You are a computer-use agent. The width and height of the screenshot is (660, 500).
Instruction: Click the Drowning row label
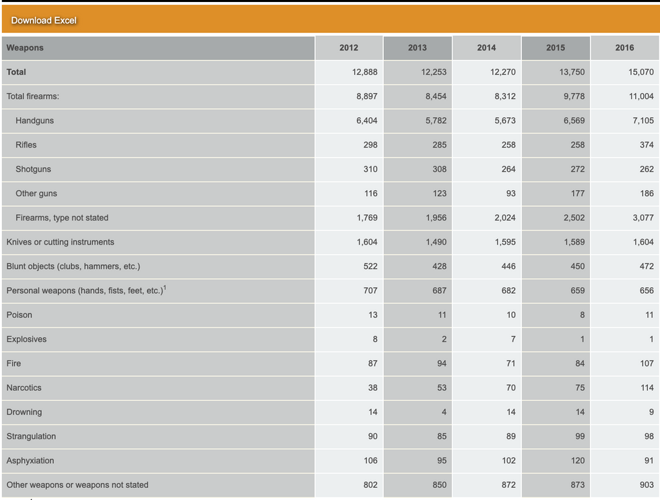coord(24,412)
